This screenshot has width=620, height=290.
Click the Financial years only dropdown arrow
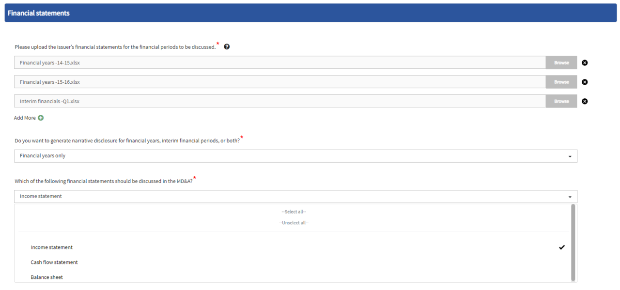coord(570,156)
